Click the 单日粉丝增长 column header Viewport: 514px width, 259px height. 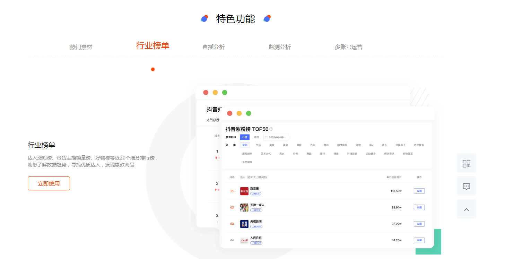[x=394, y=177]
